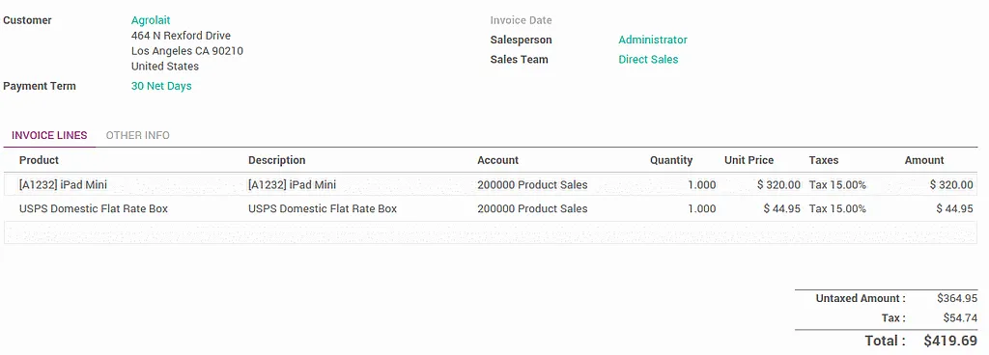Sort by the Quantity column header
989x355 pixels.
(671, 160)
